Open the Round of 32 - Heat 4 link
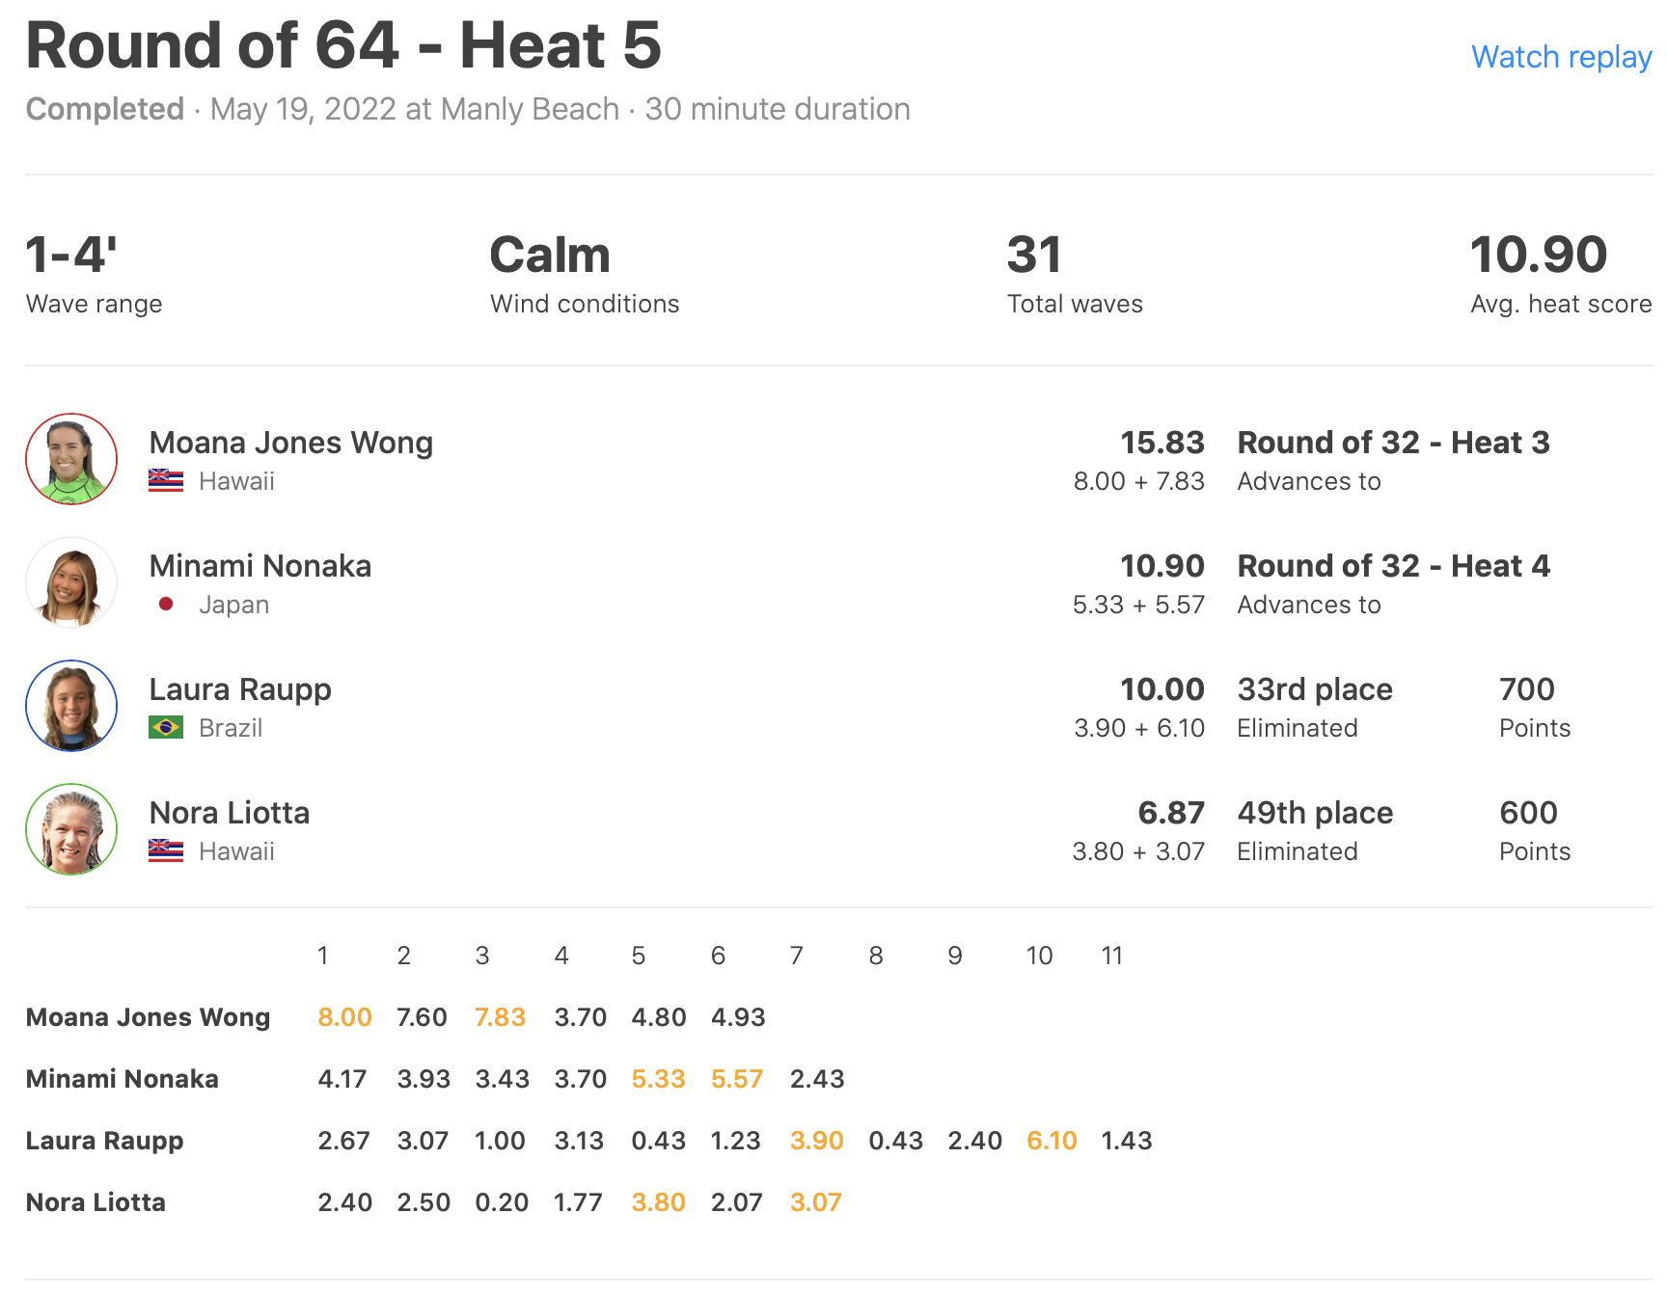The width and height of the screenshot is (1667, 1294). pyautogui.click(x=1393, y=566)
